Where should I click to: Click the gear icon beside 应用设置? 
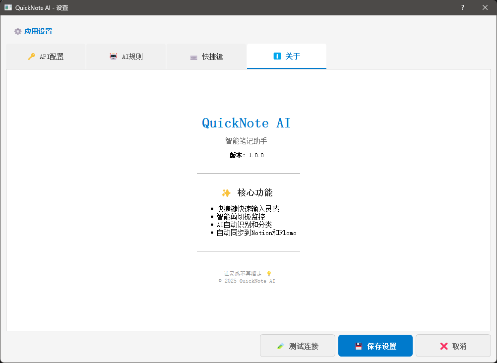coord(18,31)
